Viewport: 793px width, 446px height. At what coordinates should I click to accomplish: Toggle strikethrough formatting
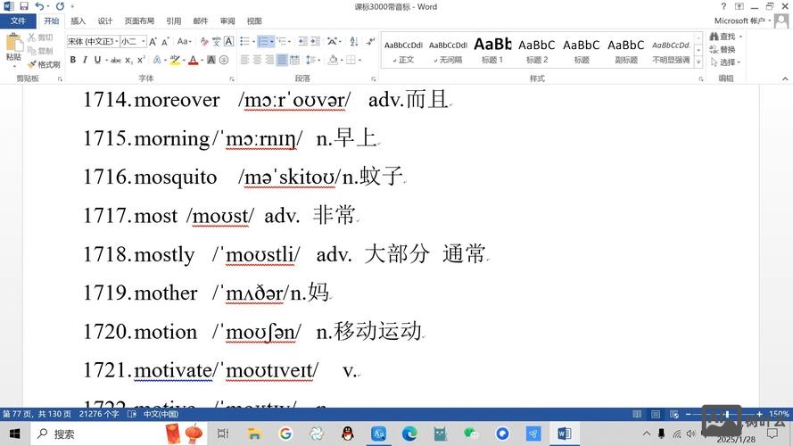pyautogui.click(x=116, y=60)
